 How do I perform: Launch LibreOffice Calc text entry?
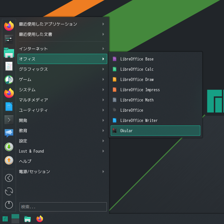(x=137, y=69)
